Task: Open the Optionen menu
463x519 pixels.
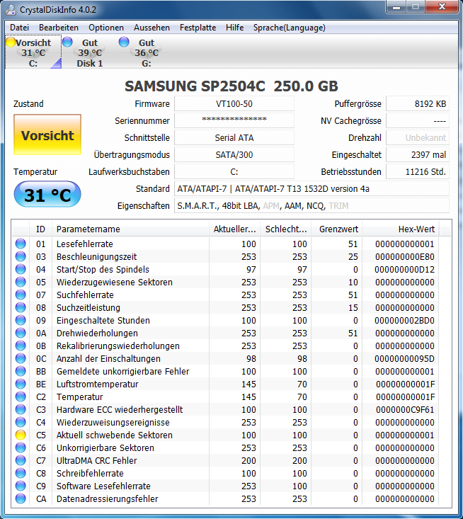Action: [x=106, y=28]
